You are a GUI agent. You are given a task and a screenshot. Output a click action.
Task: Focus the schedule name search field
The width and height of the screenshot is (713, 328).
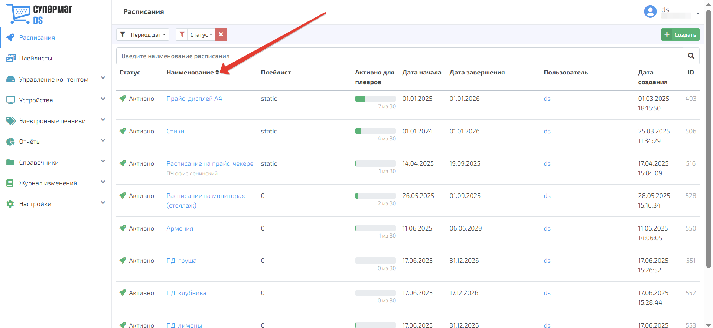tap(400, 56)
